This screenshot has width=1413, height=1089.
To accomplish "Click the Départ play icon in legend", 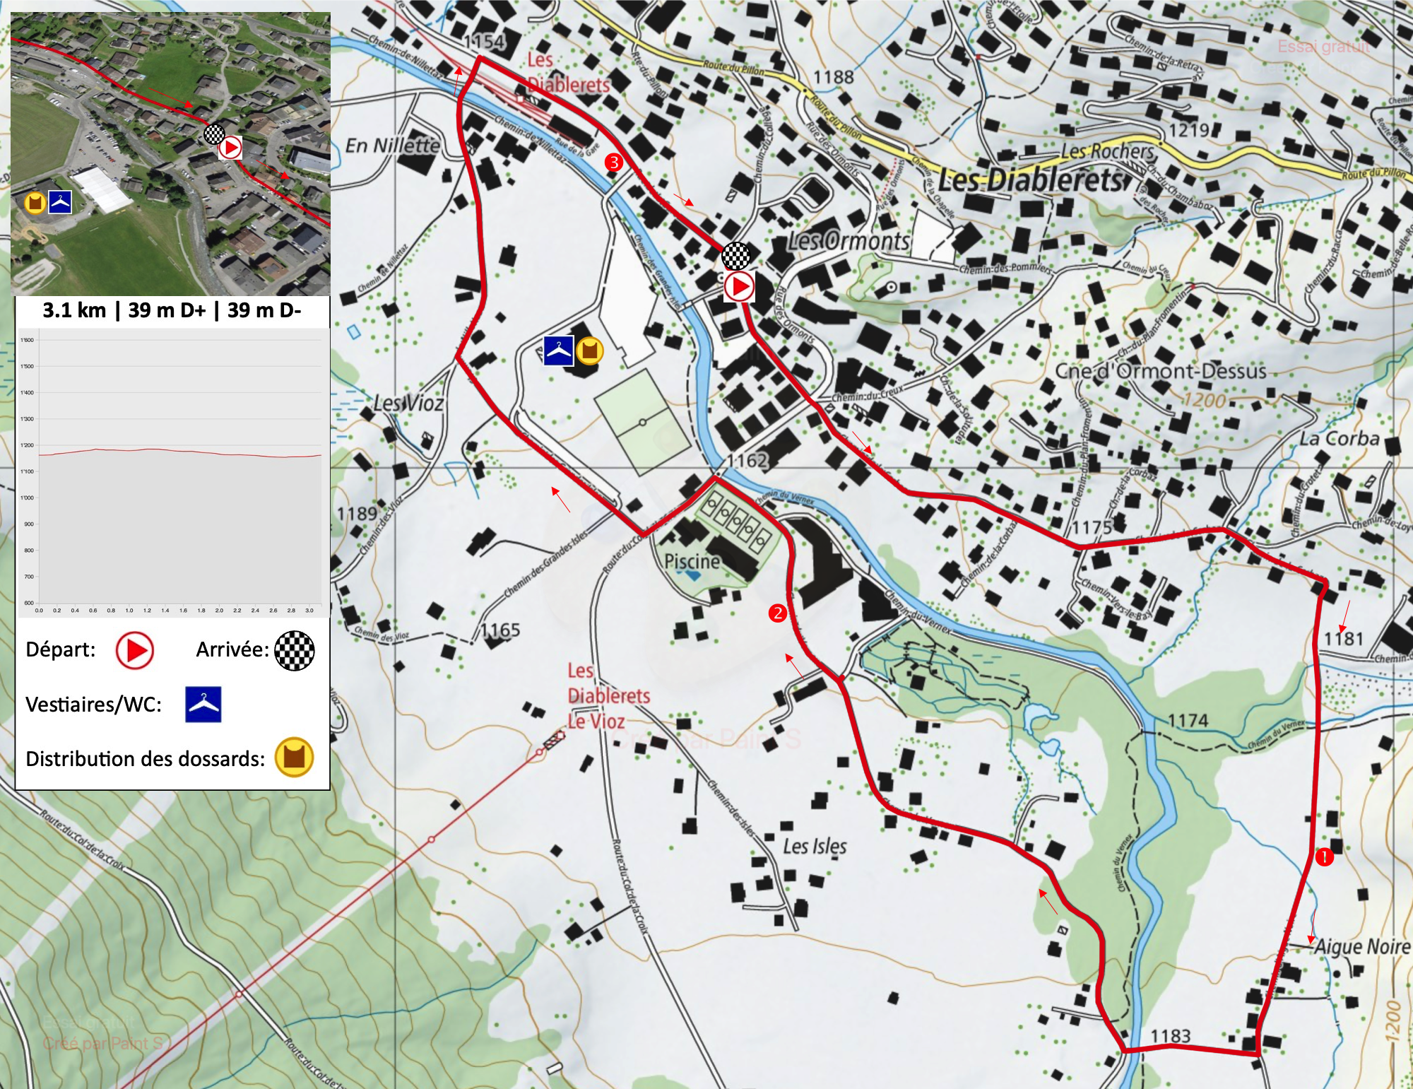I will (x=135, y=650).
